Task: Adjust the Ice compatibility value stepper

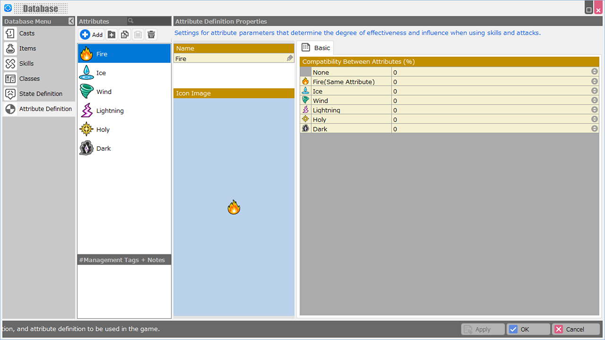Action: (594, 91)
